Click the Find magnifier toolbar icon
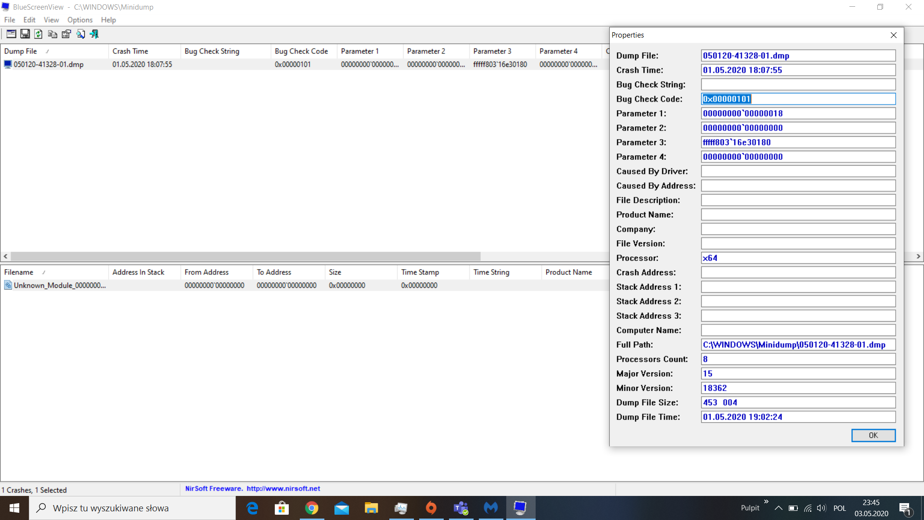924x520 pixels. pyautogui.click(x=80, y=34)
